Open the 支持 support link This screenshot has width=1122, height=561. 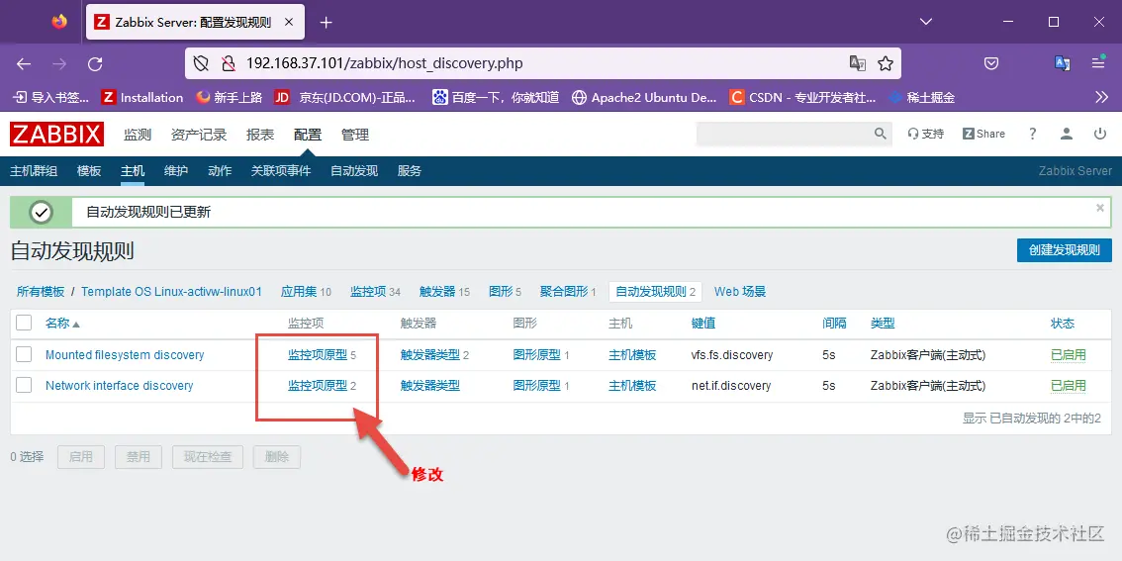926,134
